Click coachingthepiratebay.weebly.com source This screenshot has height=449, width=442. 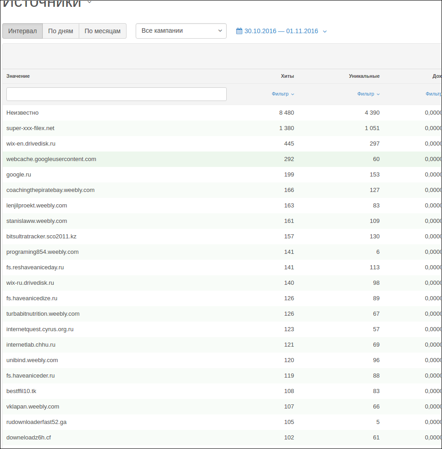(51, 190)
